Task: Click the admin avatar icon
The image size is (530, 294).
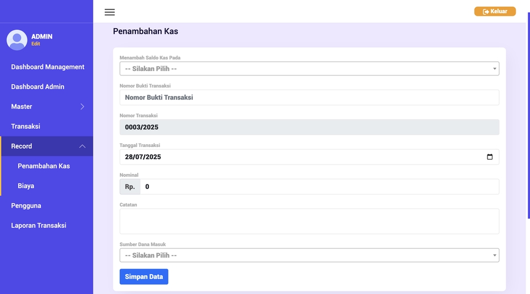Action: pyautogui.click(x=17, y=40)
